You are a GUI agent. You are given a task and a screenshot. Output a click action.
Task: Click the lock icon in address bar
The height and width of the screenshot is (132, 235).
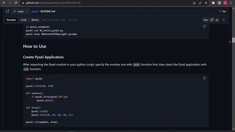click(23, 3)
